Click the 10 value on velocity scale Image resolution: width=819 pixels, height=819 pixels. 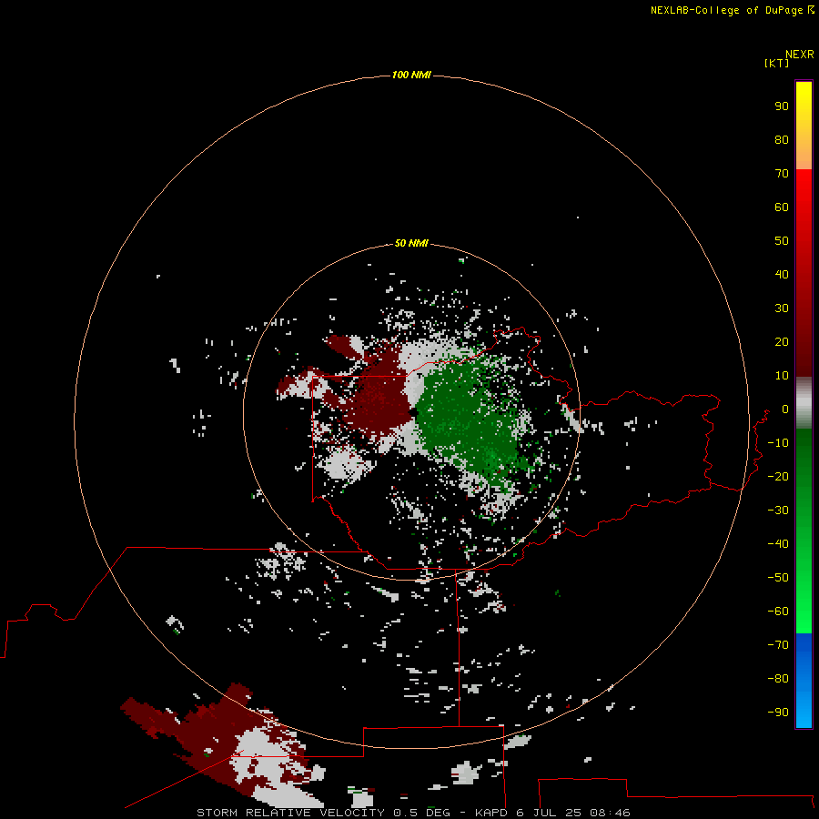tap(782, 376)
